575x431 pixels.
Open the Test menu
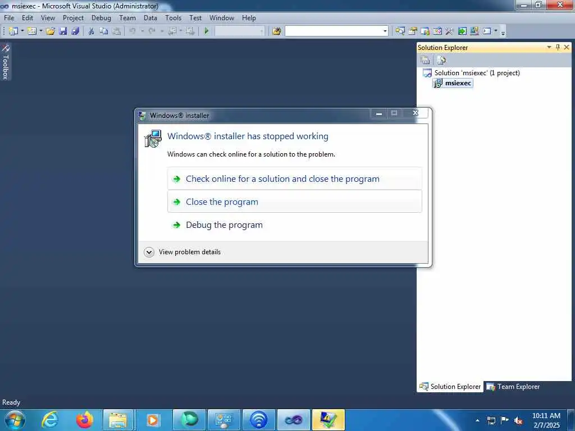195,18
